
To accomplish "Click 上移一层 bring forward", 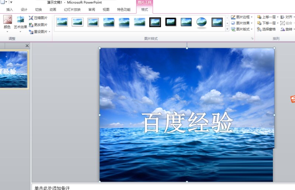I will coord(266,17).
